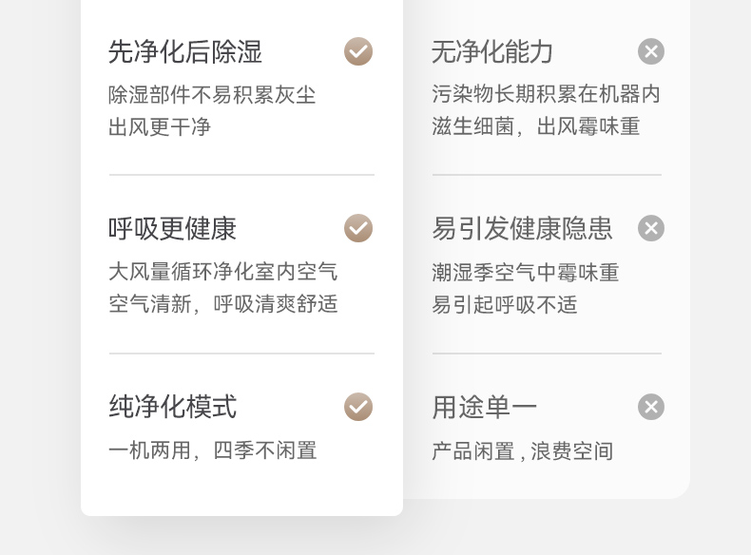
Task: Select the 纯净化模式 heading
Action: [x=172, y=407]
